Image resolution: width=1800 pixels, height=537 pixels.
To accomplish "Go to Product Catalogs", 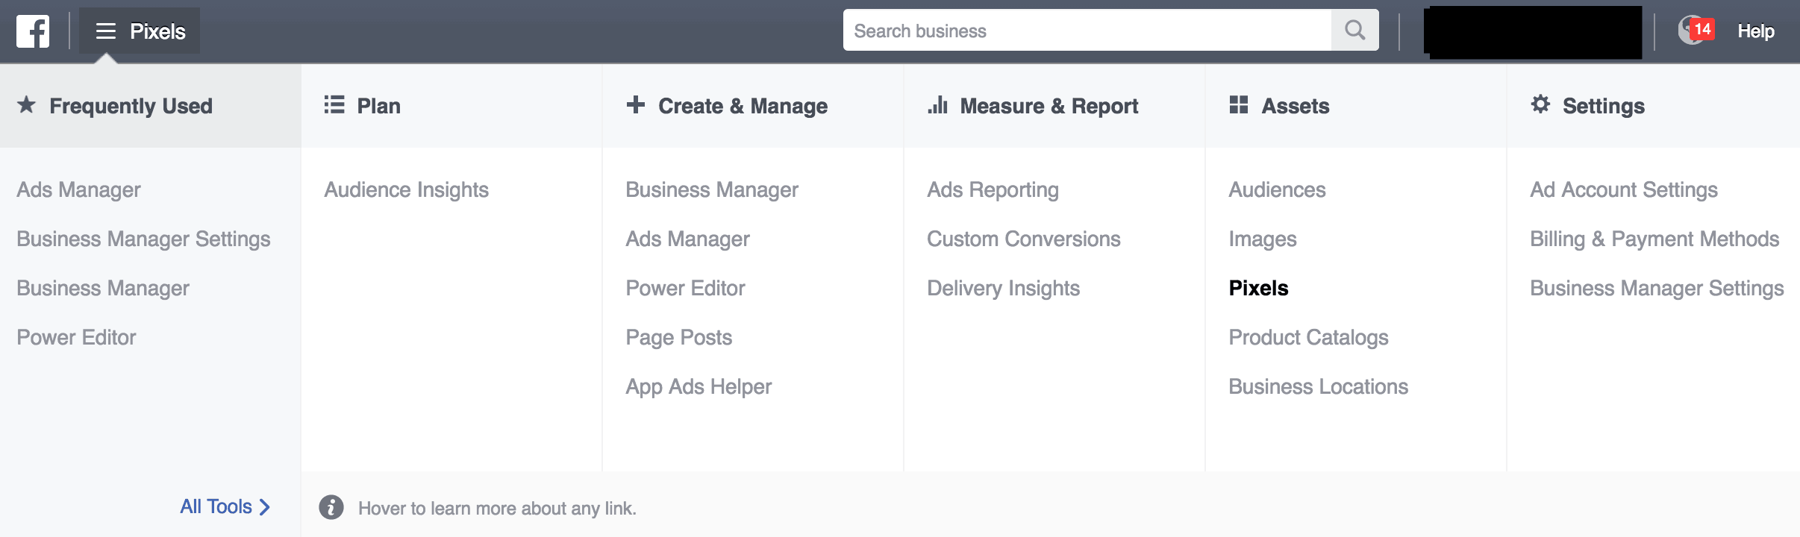I will (1308, 338).
